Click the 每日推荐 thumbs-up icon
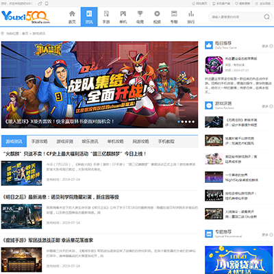The height and width of the screenshot is (274, 274). (209, 45)
